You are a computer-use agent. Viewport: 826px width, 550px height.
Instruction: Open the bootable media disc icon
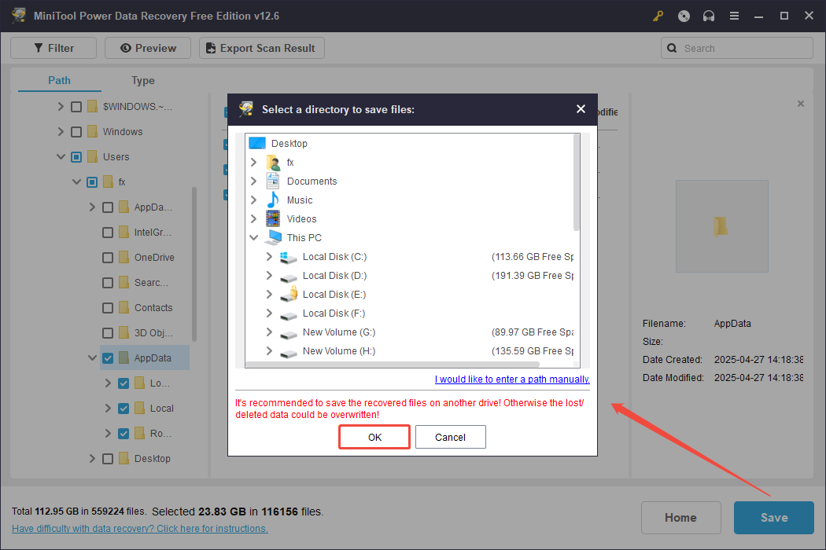click(x=683, y=15)
